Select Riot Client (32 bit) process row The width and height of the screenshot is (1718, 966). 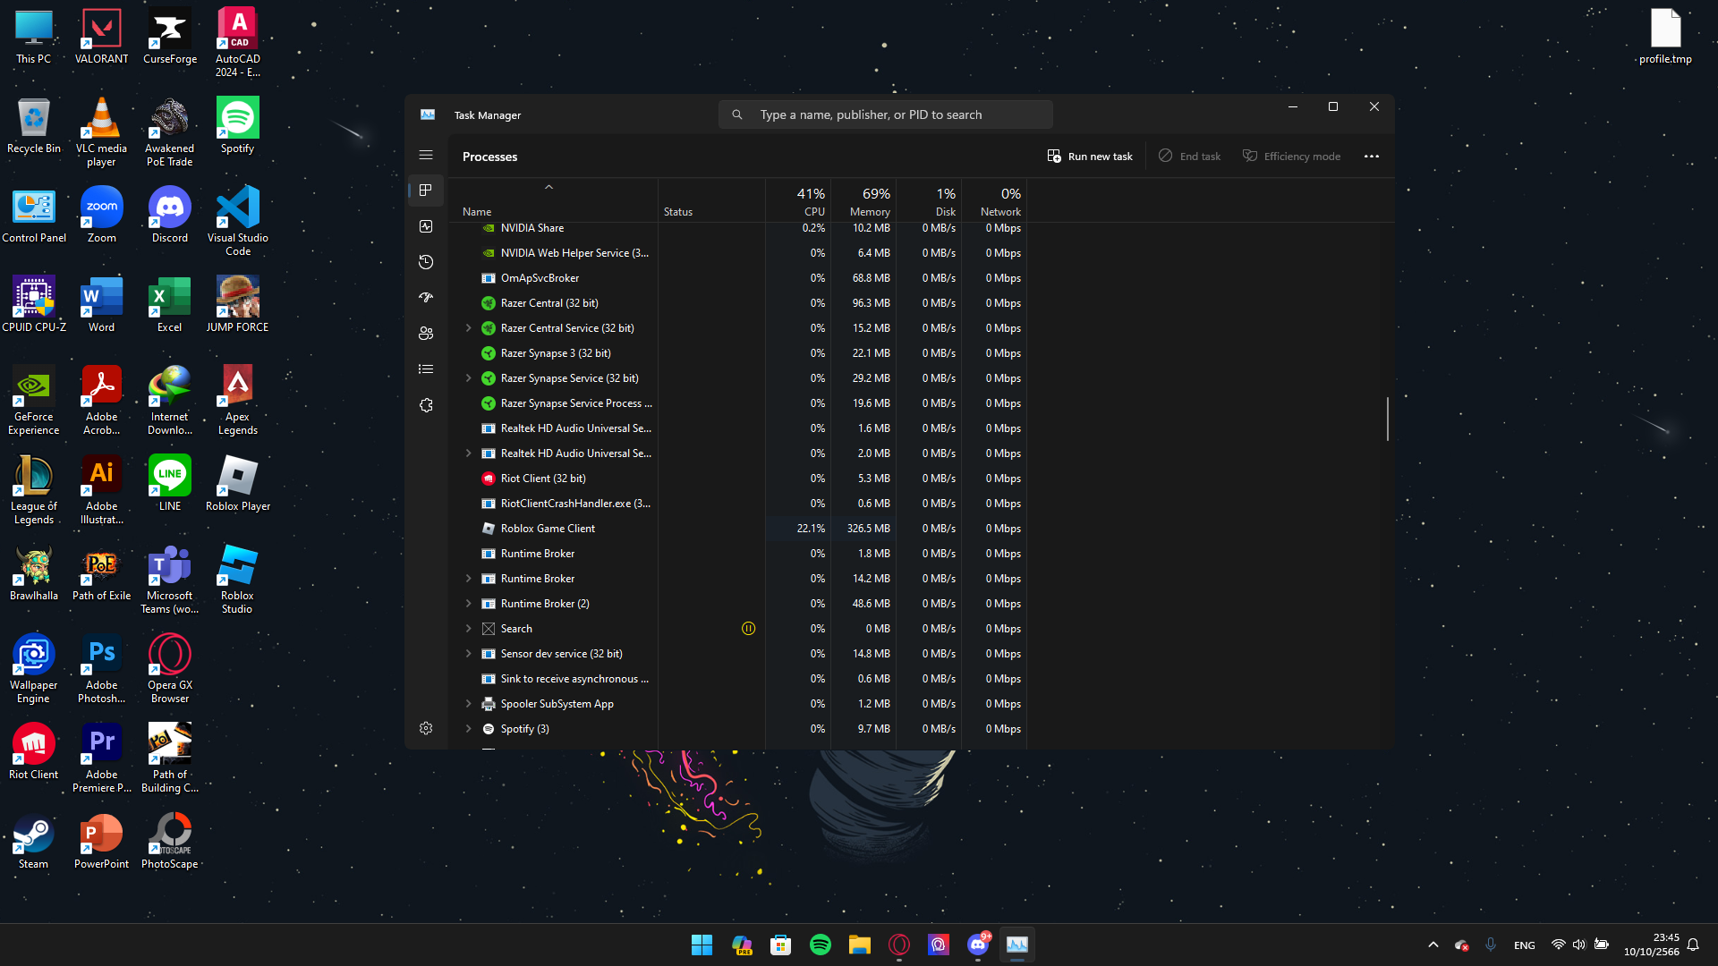click(x=738, y=479)
